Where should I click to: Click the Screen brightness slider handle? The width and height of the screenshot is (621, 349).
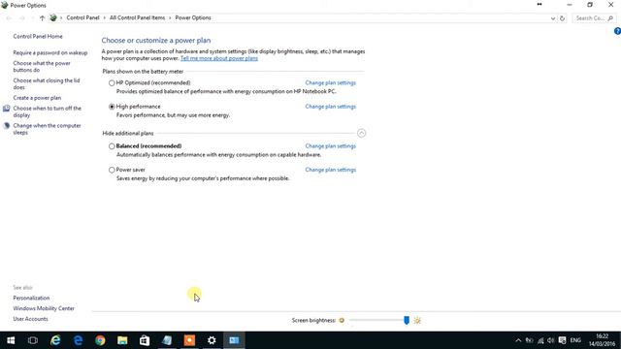click(x=407, y=320)
